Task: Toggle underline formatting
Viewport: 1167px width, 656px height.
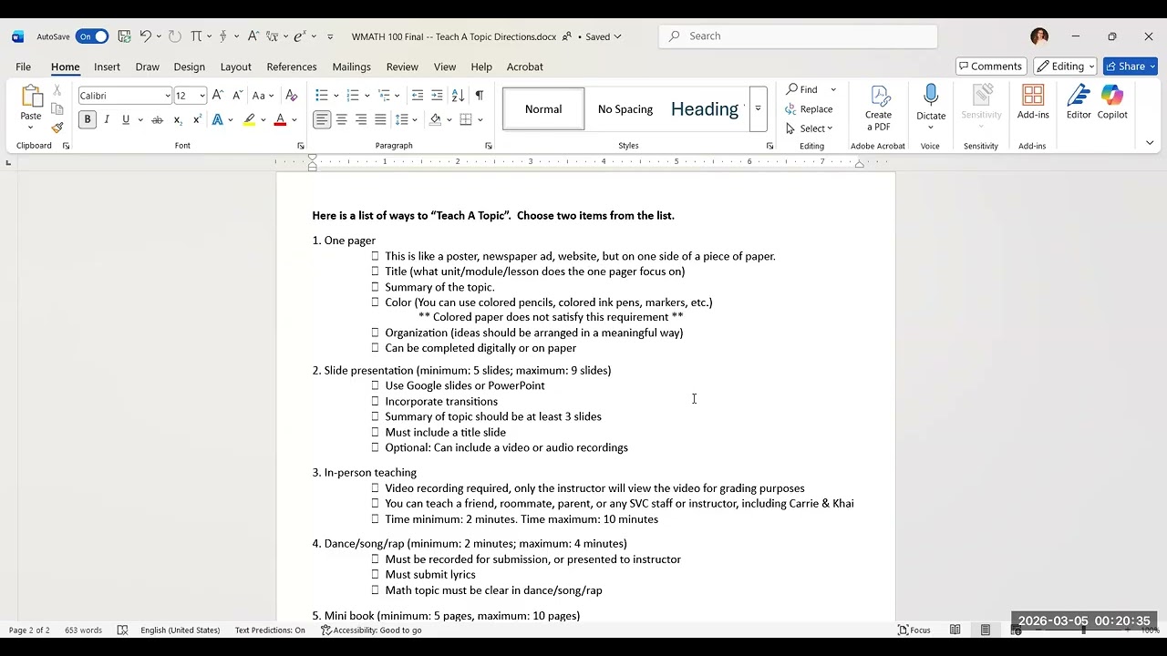Action: point(126,119)
